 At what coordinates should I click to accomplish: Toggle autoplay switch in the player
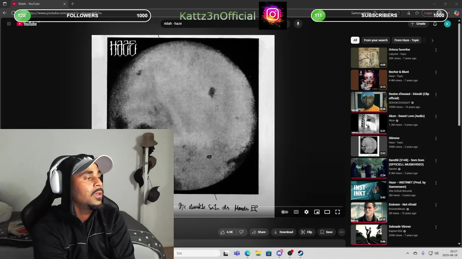pyautogui.click(x=285, y=212)
